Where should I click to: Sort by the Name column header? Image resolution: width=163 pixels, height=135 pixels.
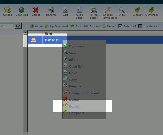point(49,33)
